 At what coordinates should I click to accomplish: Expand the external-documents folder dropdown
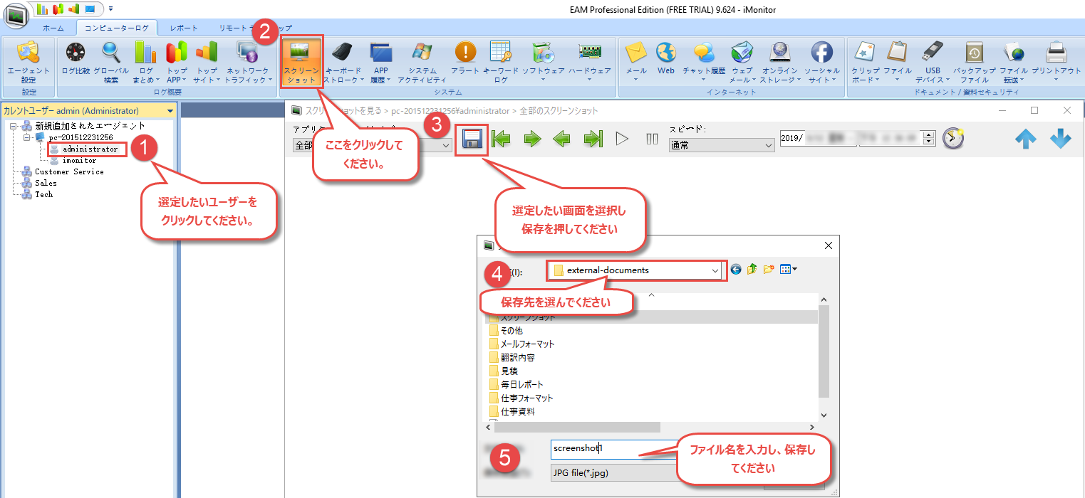pyautogui.click(x=715, y=270)
